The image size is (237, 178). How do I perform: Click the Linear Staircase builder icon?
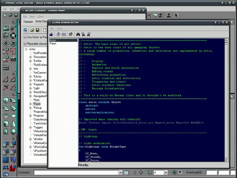[13, 108]
